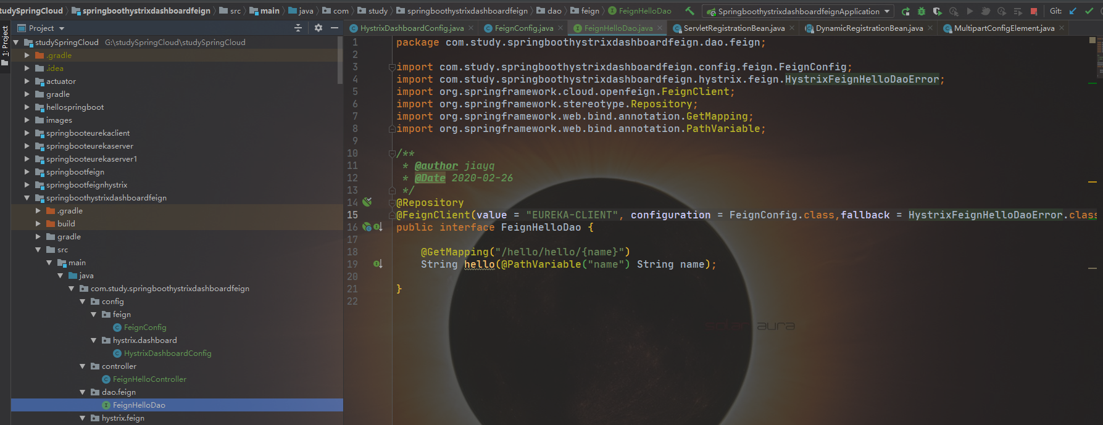The width and height of the screenshot is (1103, 425).
Task: Update project with blue Git arrow
Action: pyautogui.click(x=1073, y=11)
